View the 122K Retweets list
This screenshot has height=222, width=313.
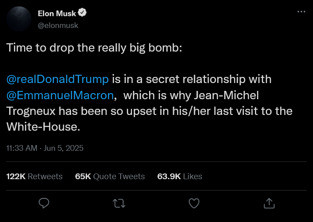[x=35, y=177]
